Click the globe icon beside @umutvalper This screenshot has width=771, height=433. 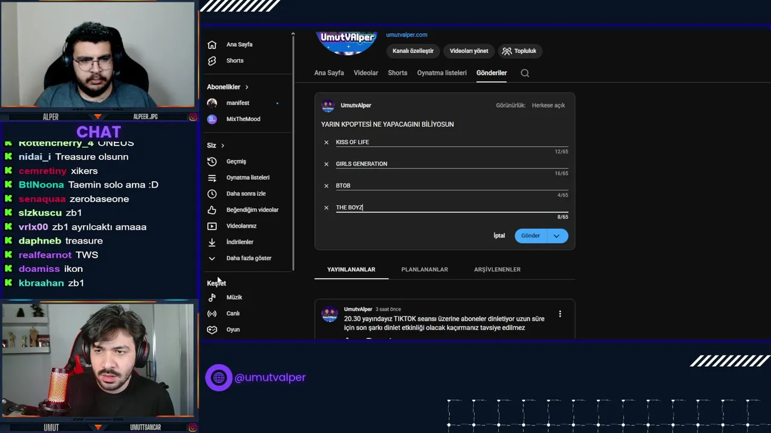[219, 378]
